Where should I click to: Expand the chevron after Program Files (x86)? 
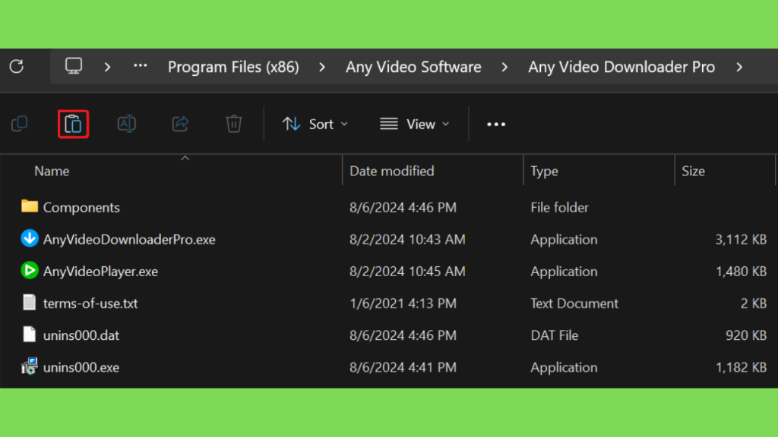point(322,67)
